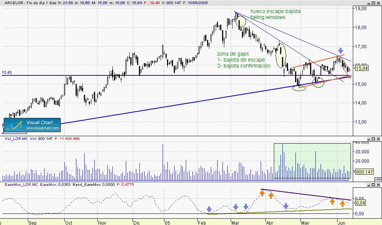This screenshot has height=225, width=382.
Task: Click the 15,84 current price tag
Action: pyautogui.click(x=361, y=68)
